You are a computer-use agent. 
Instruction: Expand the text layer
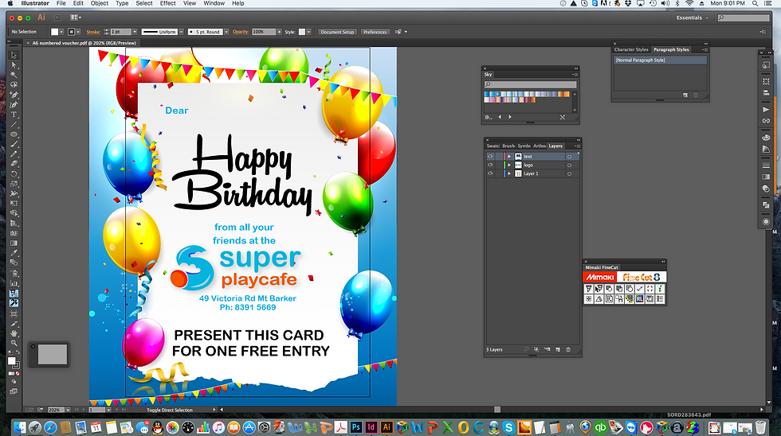point(509,156)
